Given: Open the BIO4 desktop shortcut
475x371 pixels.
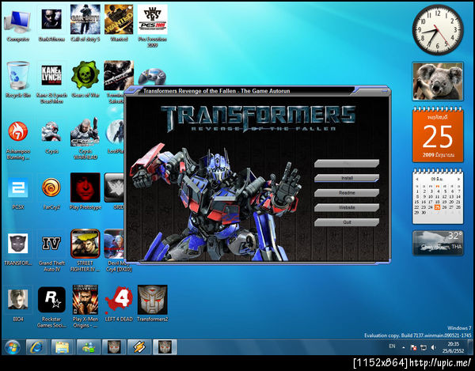Looking at the screenshot, I should 18,304.
